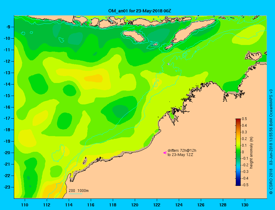275x210 pixels.
Task: Click the 'height anomaly (m)' colorbar label
Action: (x=251, y=152)
